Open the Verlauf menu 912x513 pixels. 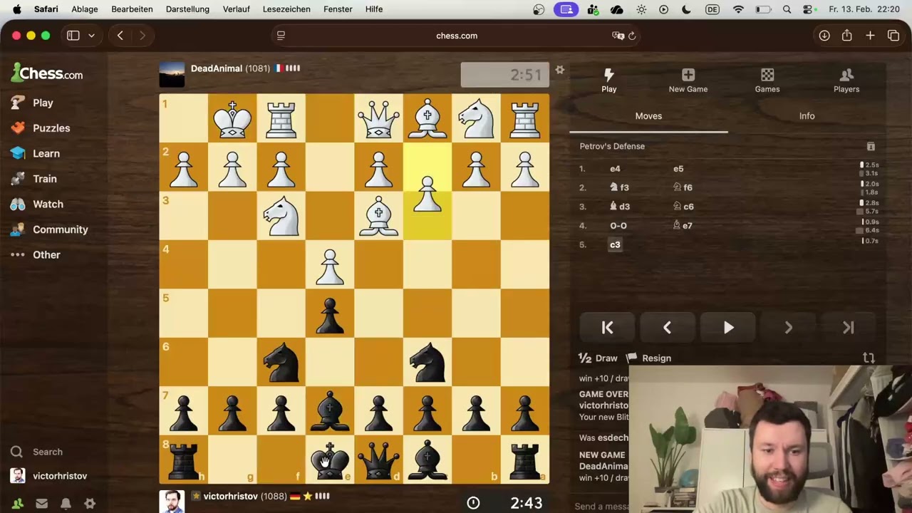tap(236, 9)
